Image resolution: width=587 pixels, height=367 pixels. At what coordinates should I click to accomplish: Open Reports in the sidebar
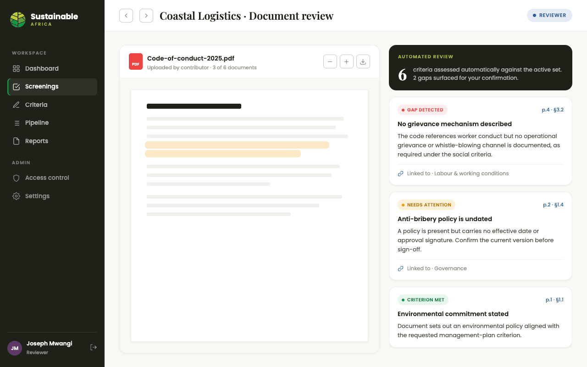(x=52, y=141)
